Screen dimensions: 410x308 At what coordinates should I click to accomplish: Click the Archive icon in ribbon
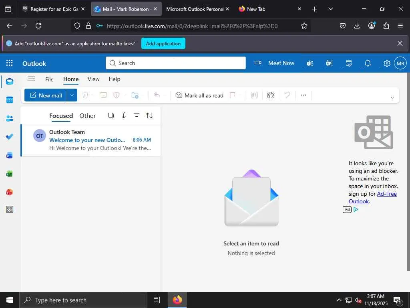pos(104,95)
